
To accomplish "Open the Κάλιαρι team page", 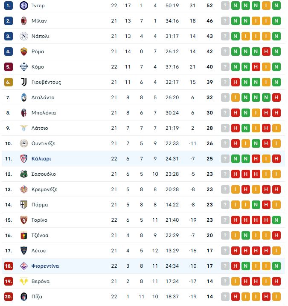I will 41,159.
